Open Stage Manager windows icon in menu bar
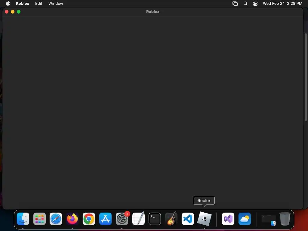Viewport: 308px width, 231px height. pos(235,4)
